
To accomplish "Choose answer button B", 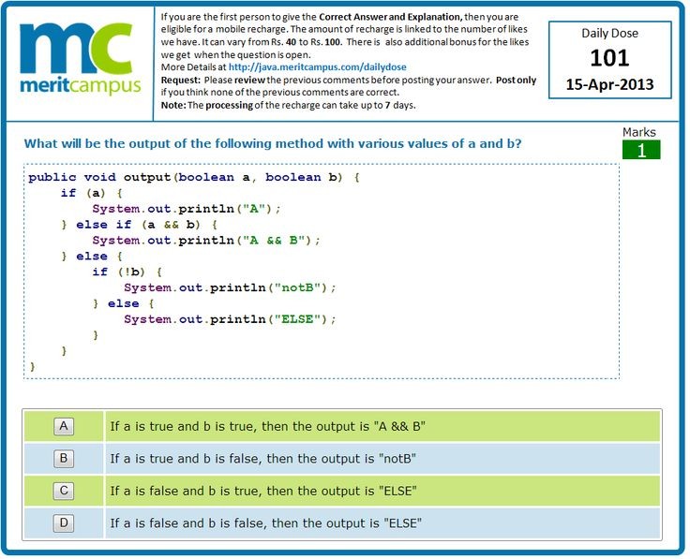I will point(64,459).
